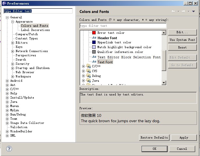The width and height of the screenshot is (200, 156).
Task: Select Error text color entry
Action: point(111,33)
